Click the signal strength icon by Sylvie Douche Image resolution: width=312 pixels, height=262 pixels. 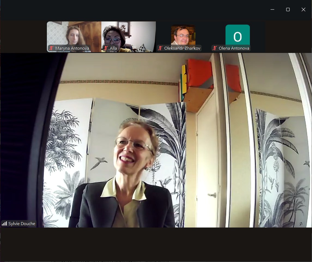coord(4,224)
